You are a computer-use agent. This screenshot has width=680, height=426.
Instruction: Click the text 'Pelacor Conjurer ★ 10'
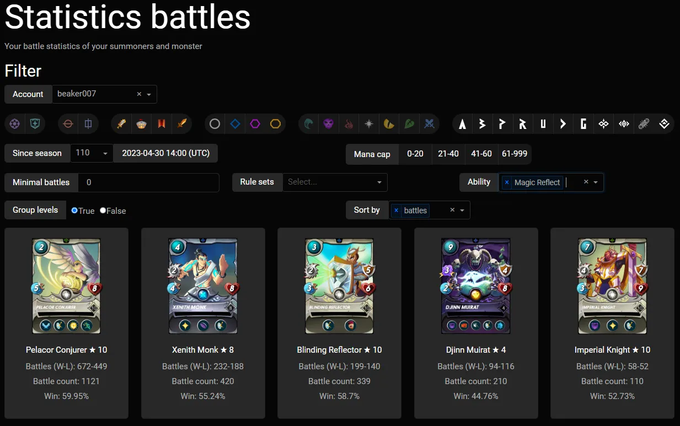click(66, 350)
